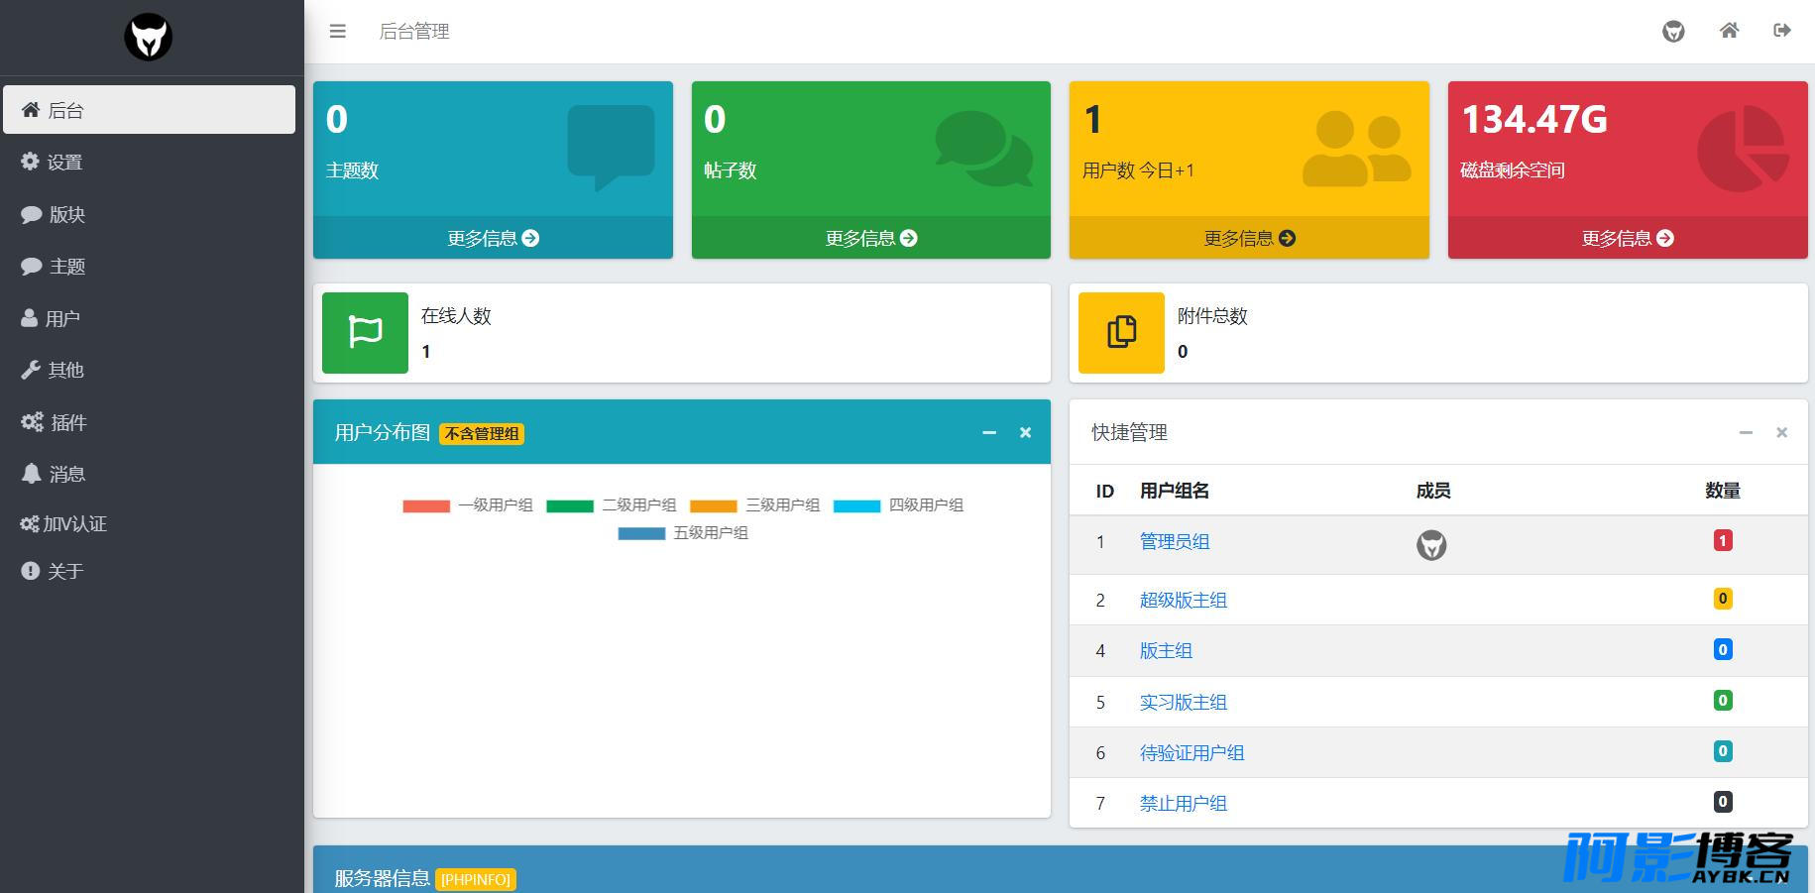Click the chat bubbles icon on 帖子数 card
The image size is (1815, 893).
983,148
